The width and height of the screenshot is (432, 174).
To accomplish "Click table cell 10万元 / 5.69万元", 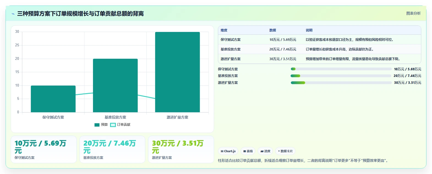I will (x=283, y=40).
